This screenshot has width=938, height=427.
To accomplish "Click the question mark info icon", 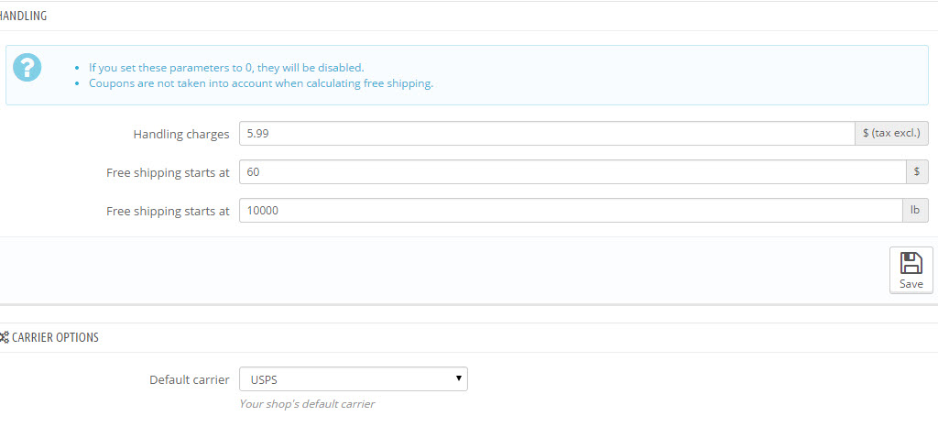I will point(27,67).
